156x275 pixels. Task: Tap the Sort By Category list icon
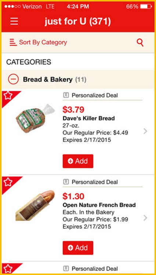(13, 42)
